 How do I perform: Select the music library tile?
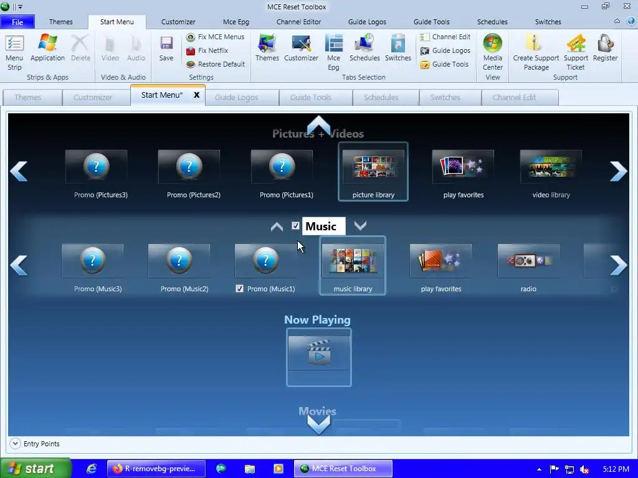click(353, 265)
